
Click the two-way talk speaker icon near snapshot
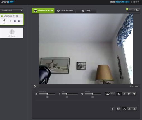[112, 109]
